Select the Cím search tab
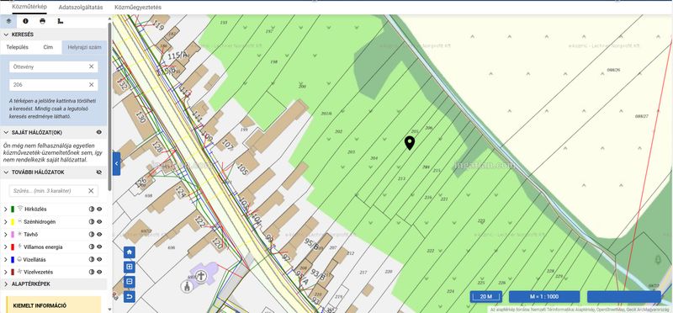This screenshot has width=673, height=313. coord(48,47)
